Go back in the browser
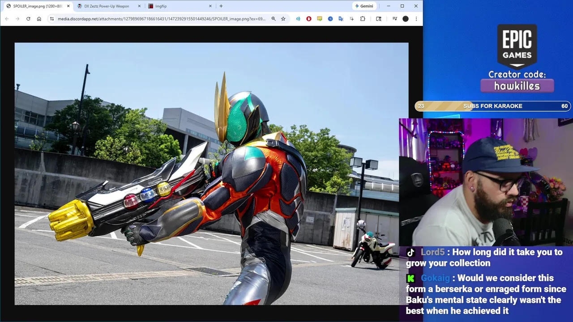Viewport: 573px width, 322px height. pos(7,19)
